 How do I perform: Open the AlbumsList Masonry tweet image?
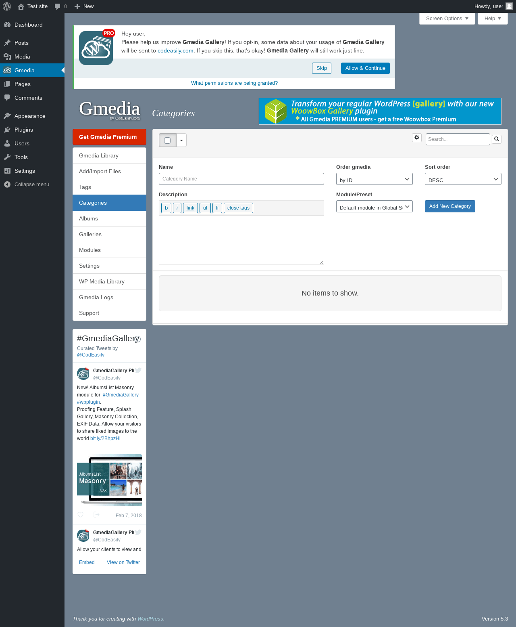pyautogui.click(x=109, y=480)
